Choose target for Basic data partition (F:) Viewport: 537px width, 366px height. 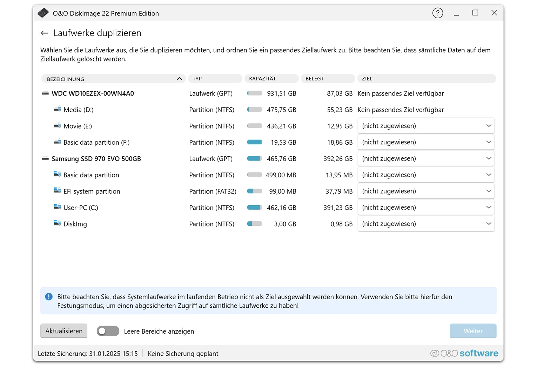426,142
